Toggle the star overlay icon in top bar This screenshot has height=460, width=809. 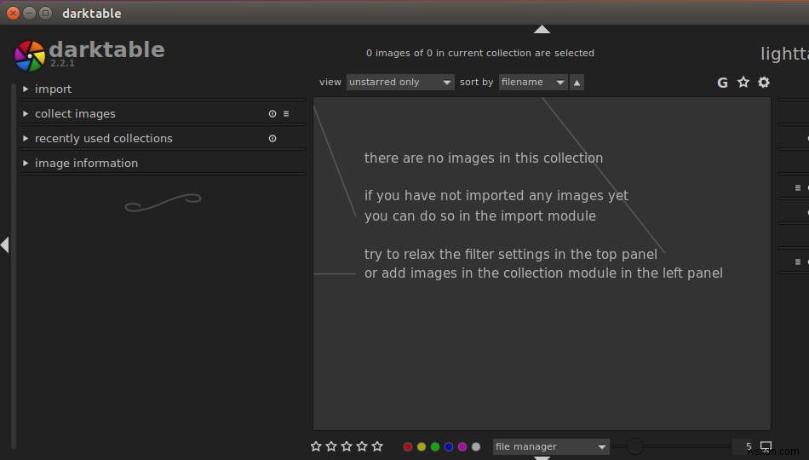(x=743, y=82)
